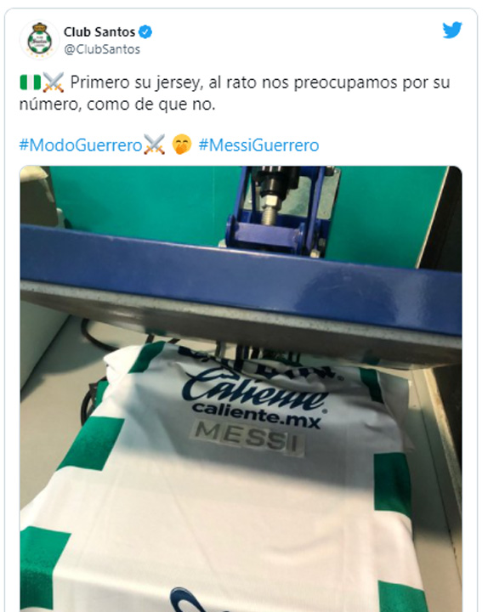Open the Club Santos display name
Image resolution: width=488 pixels, height=612 pixels.
pyautogui.click(x=99, y=31)
